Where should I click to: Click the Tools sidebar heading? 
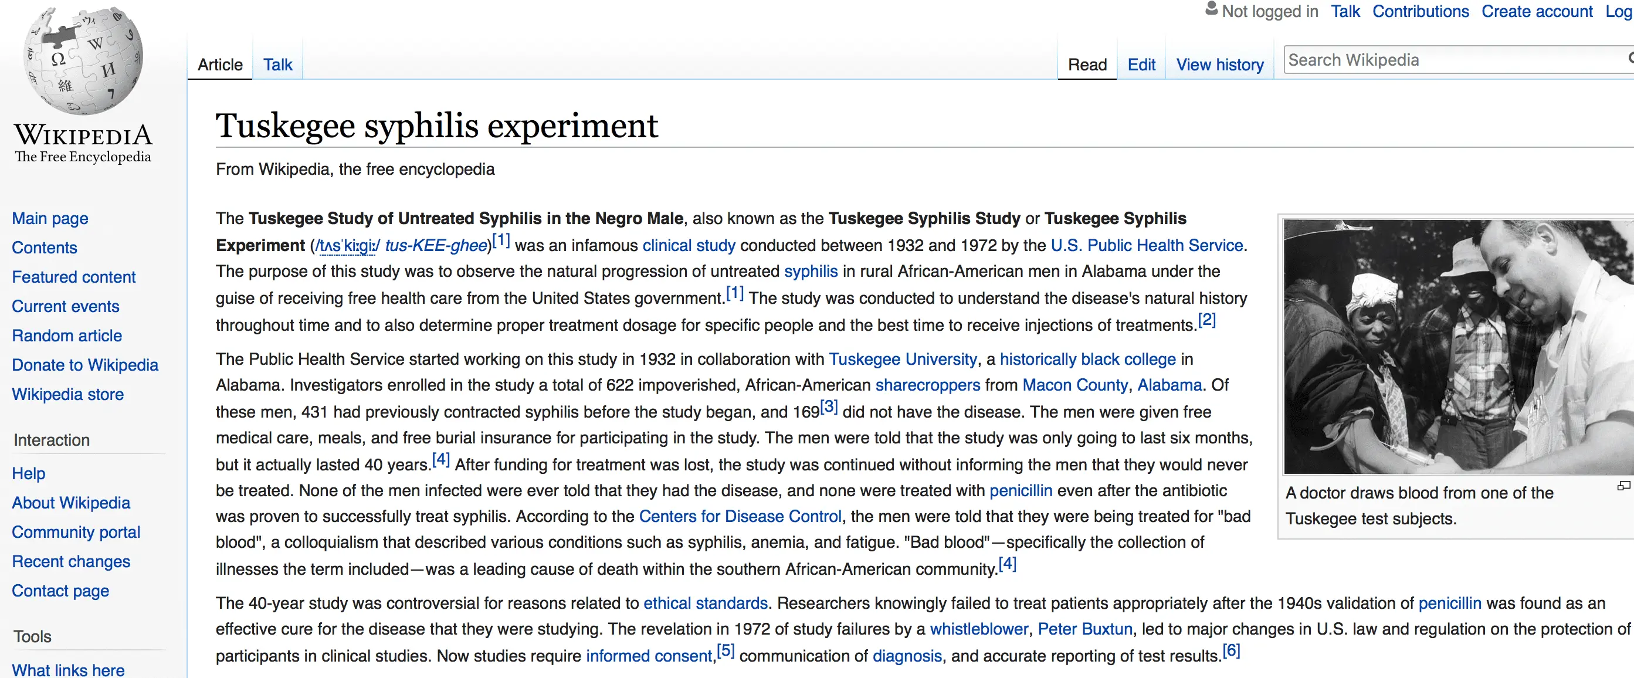32,636
